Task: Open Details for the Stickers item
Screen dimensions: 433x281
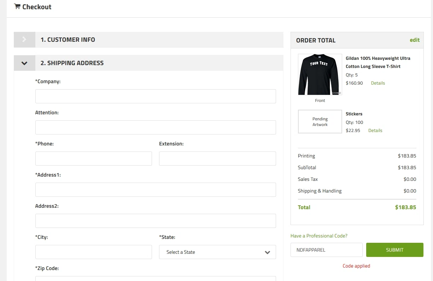Action: pos(375,131)
